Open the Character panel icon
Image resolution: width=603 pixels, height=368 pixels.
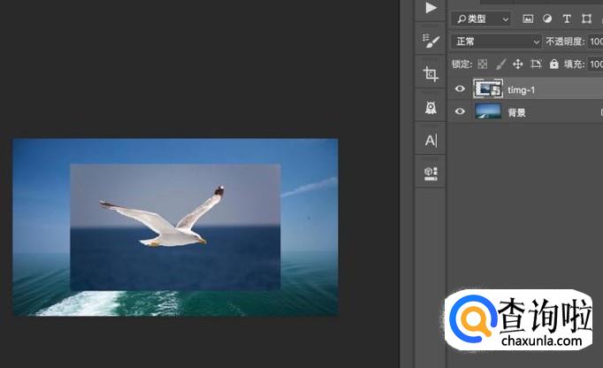(x=431, y=141)
